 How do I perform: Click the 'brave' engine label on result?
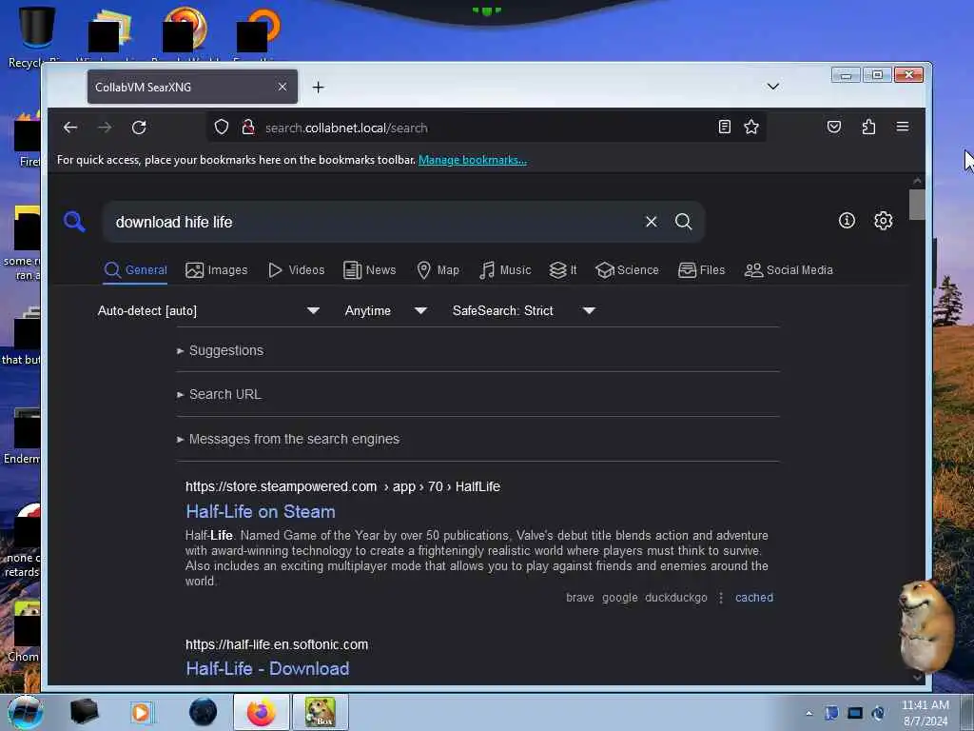(x=579, y=598)
